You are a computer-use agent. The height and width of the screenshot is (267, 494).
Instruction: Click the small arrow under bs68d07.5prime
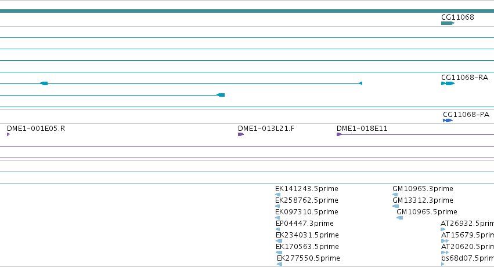443,264
